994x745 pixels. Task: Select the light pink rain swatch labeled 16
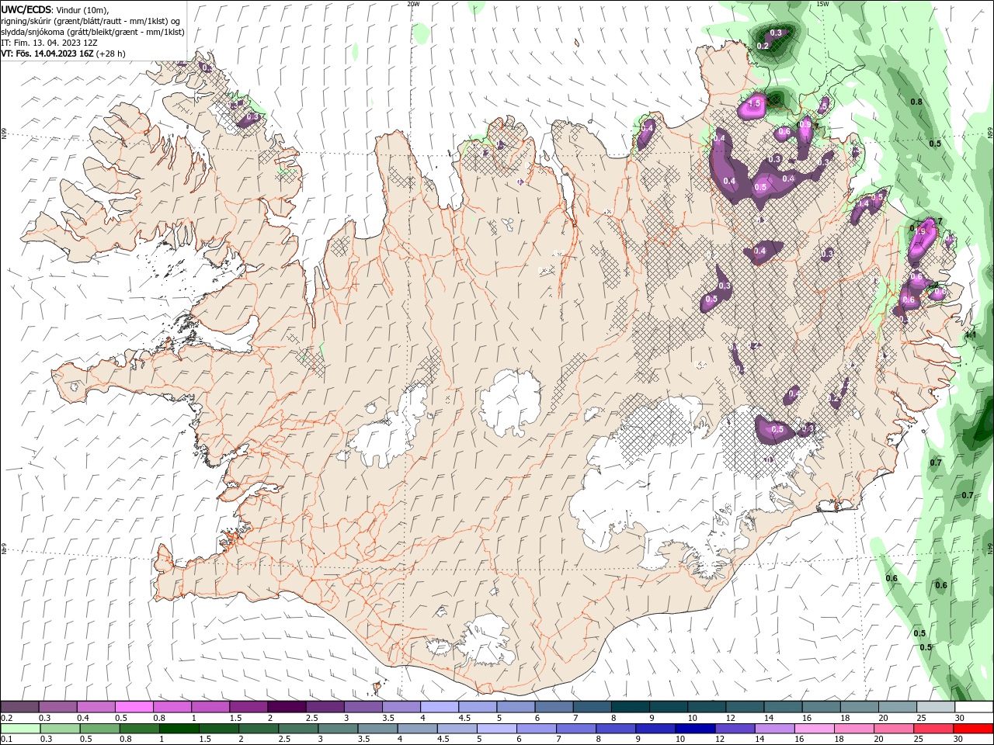(815, 729)
